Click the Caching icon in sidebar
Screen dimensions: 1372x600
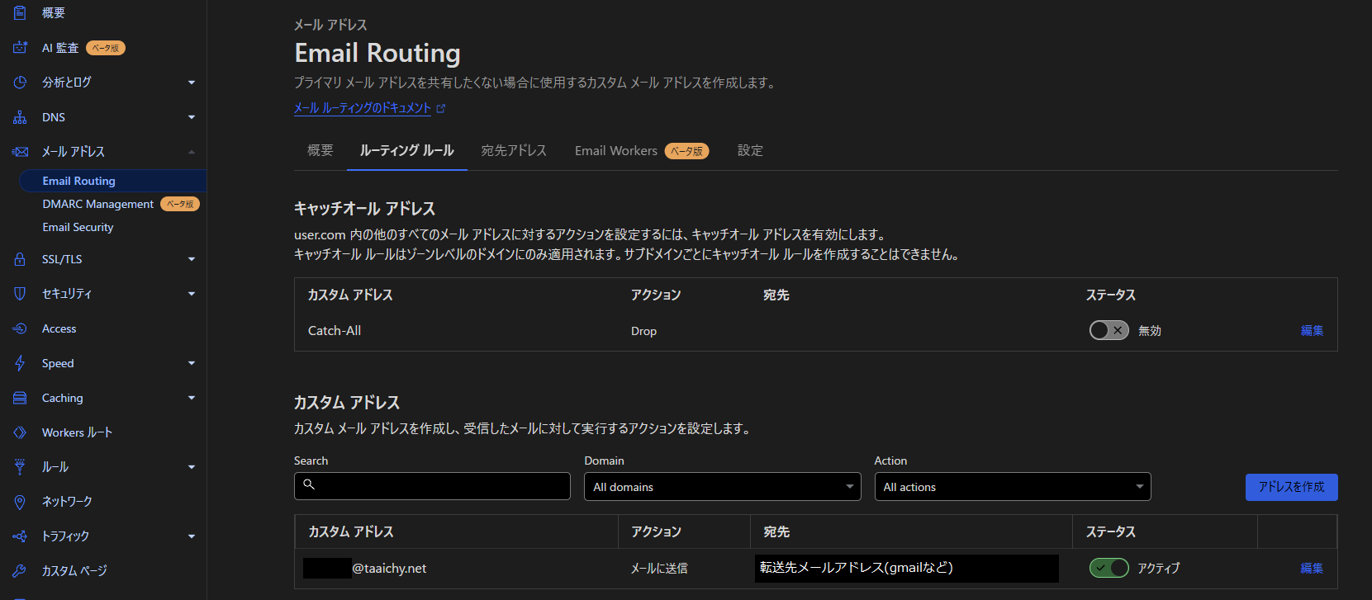[x=20, y=398]
